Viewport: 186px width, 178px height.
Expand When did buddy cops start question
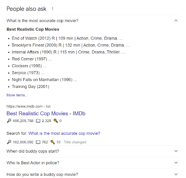point(93,151)
